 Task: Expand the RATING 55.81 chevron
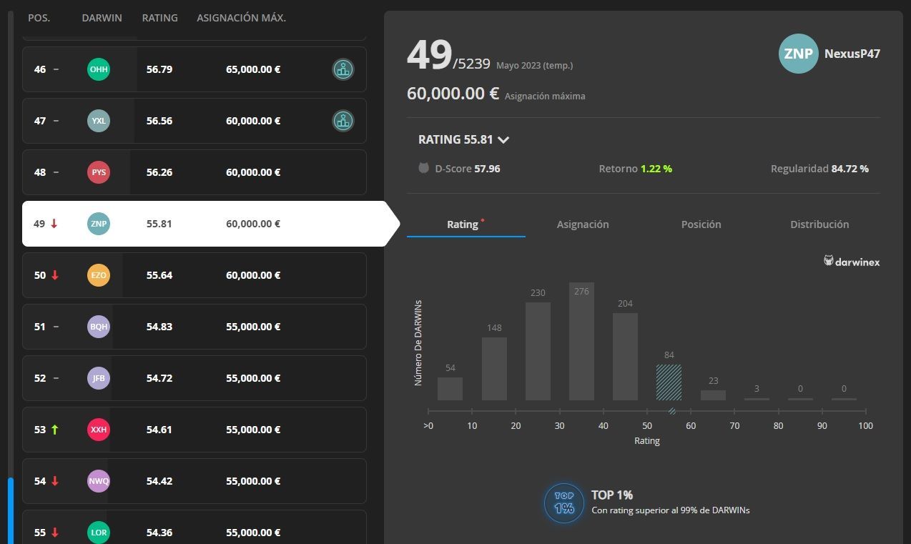[503, 140]
